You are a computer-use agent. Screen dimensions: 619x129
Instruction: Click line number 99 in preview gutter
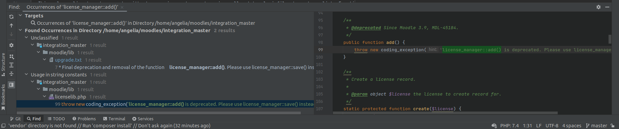point(320,50)
